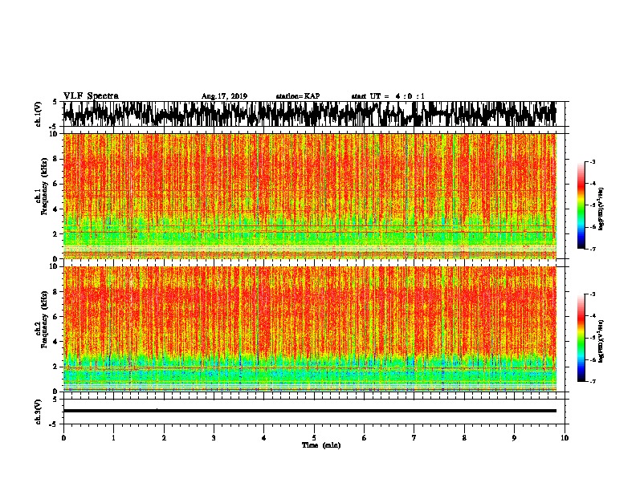Click the ch.1 spectrogram color bar

click(581, 205)
